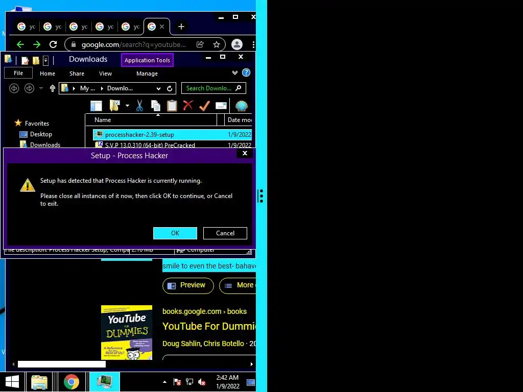Go back in Explorer navigation

click(14, 88)
